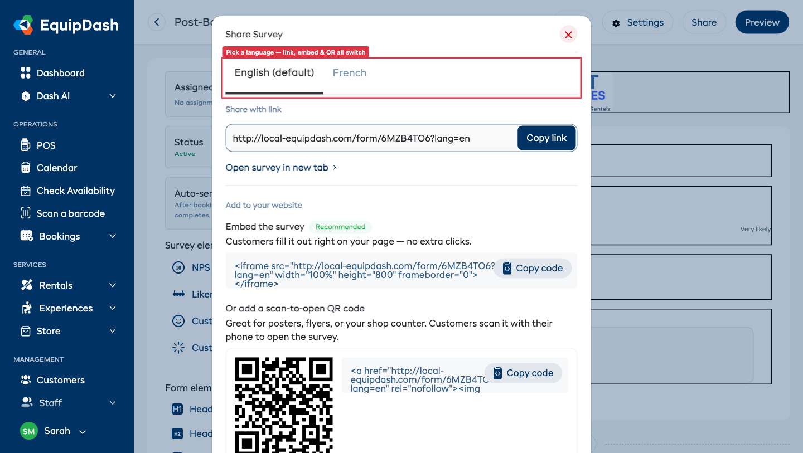
Task: Copy code for the iframe embed
Action: tap(533, 268)
